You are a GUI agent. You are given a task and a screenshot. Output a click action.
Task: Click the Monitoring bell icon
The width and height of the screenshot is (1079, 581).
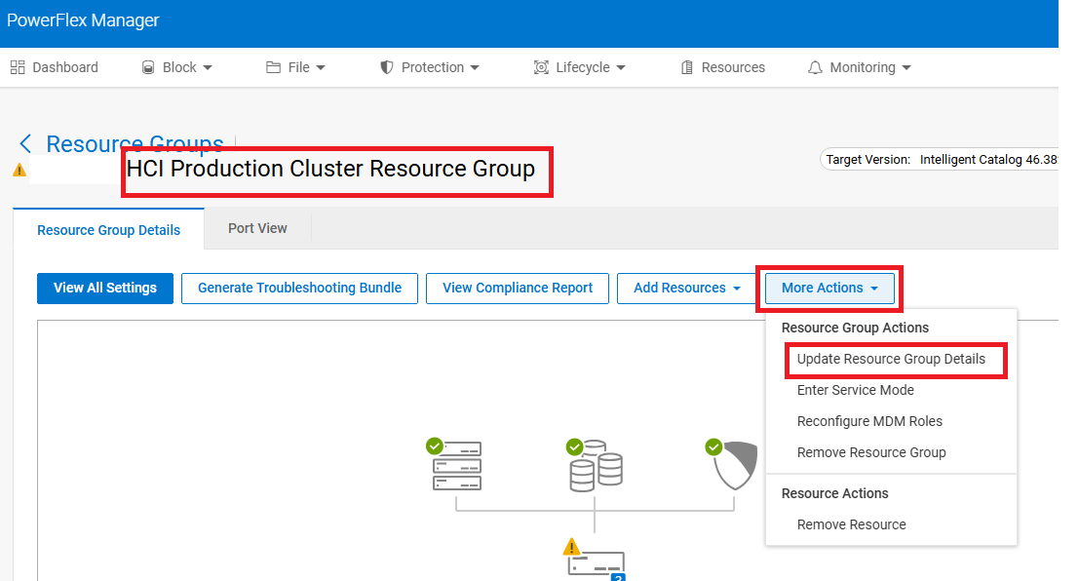818,66
